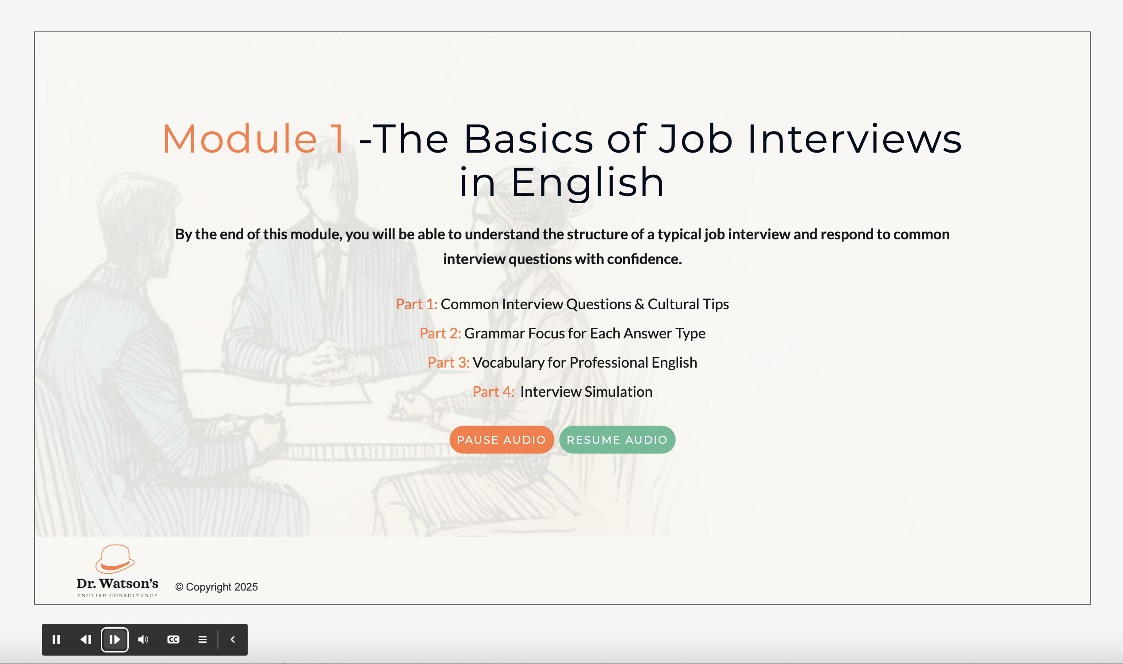Select Part 3: Vocabulary for Professional English
Image resolution: width=1123 pixels, height=664 pixels.
(x=562, y=362)
